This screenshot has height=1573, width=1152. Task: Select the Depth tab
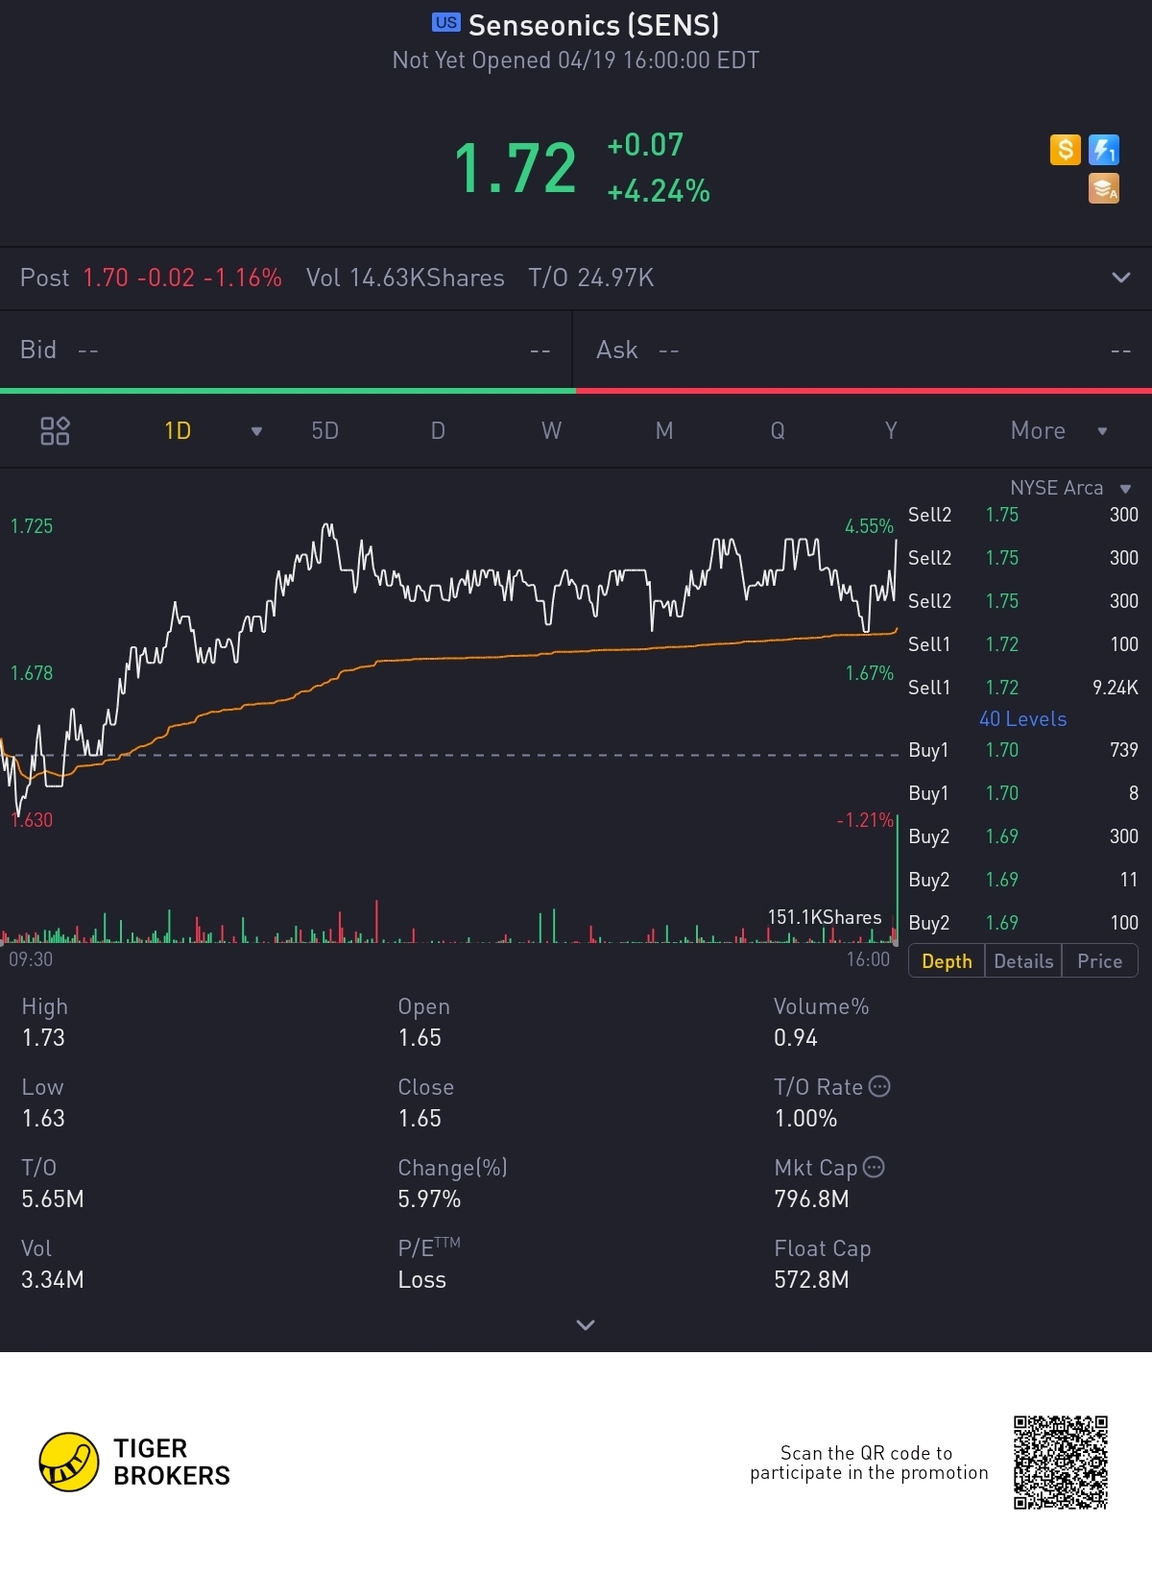point(947,961)
